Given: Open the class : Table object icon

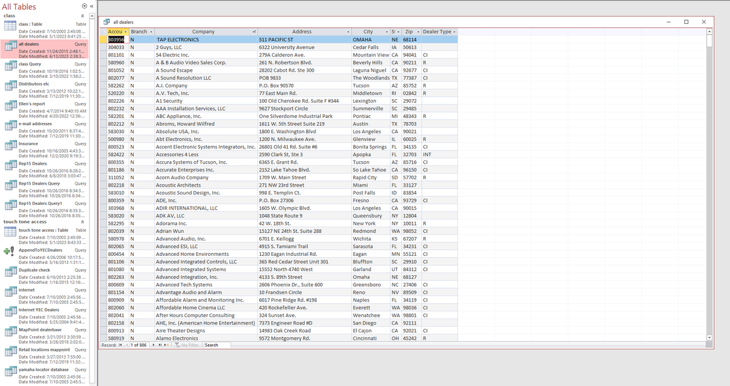Looking at the screenshot, I should coord(10,26).
